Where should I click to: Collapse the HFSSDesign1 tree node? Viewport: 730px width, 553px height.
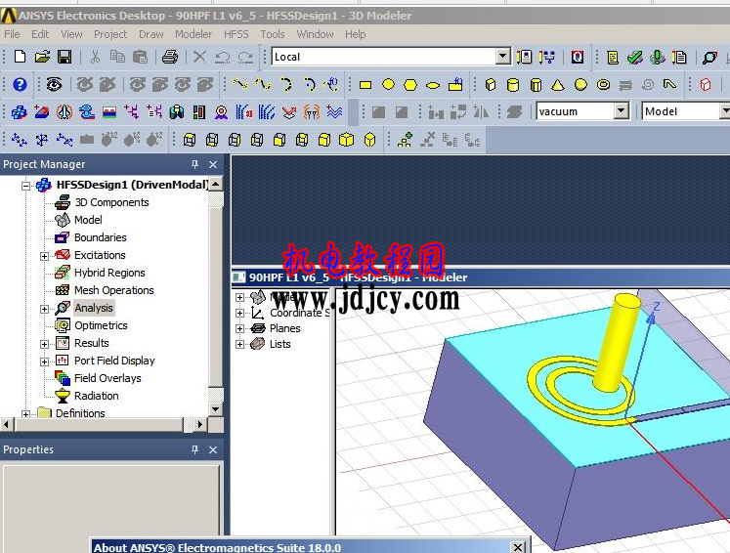pyautogui.click(x=26, y=186)
